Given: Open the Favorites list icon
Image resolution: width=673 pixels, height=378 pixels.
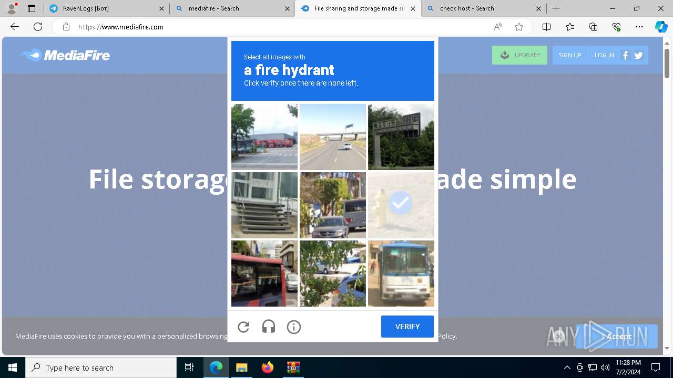Looking at the screenshot, I should click(570, 27).
